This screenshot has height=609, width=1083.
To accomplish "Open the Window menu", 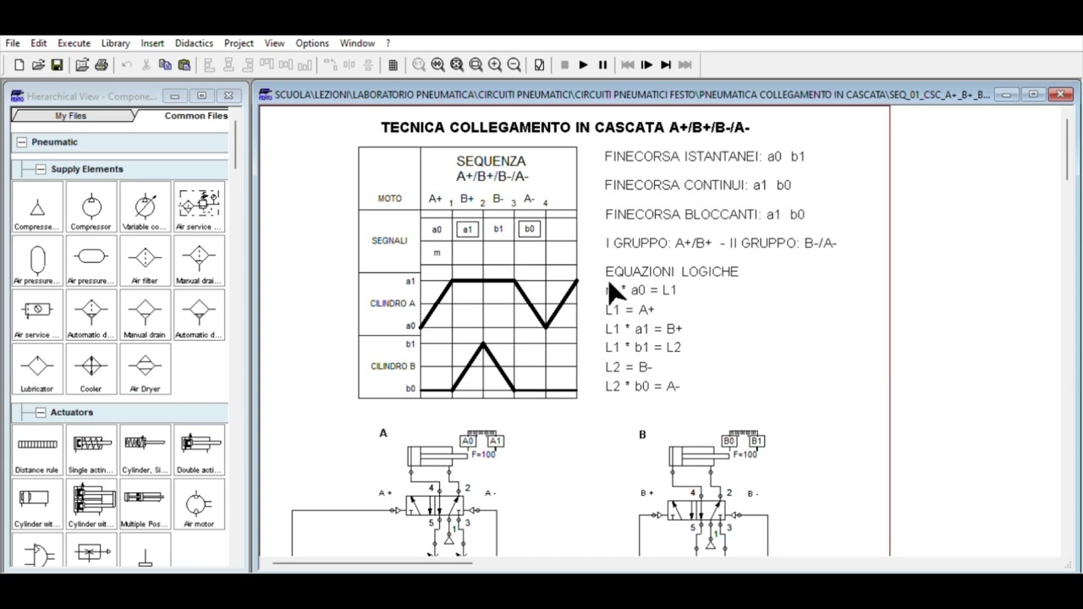I will click(357, 43).
